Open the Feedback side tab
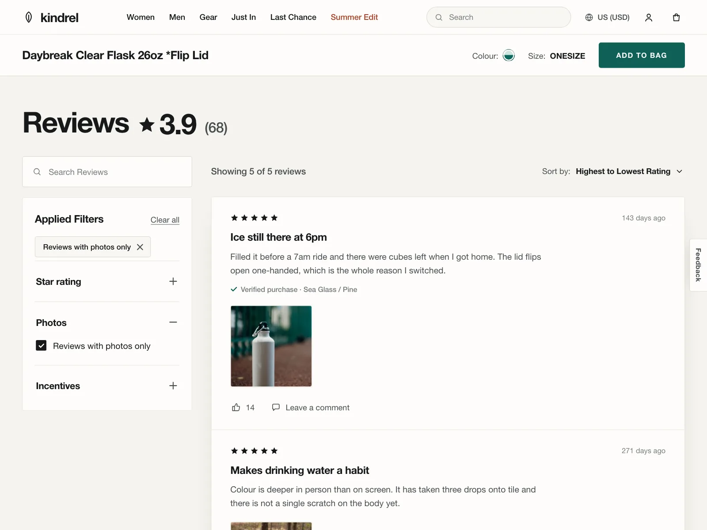The width and height of the screenshot is (707, 530). coord(698,265)
